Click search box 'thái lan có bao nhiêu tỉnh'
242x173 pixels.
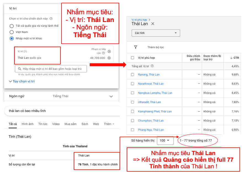(x=62, y=111)
